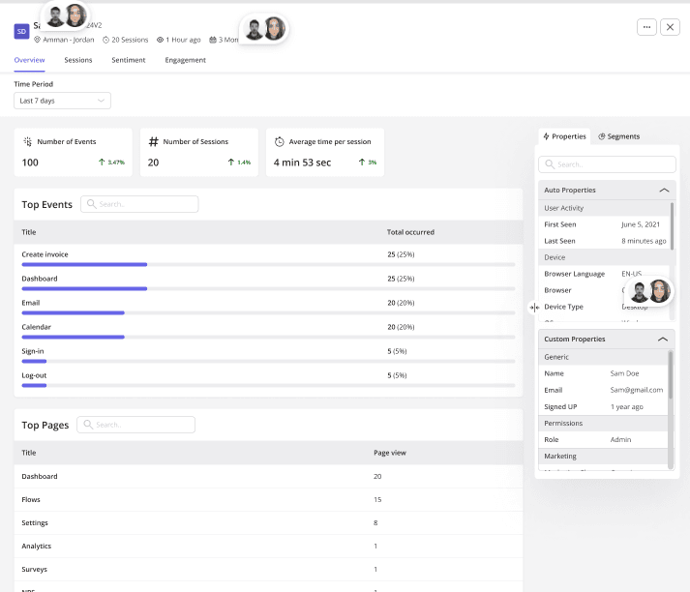
Task: Click the Settings page row
Action: 268,523
